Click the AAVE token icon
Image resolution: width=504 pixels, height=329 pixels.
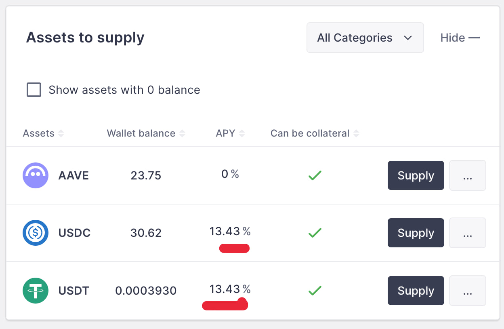pyautogui.click(x=36, y=175)
